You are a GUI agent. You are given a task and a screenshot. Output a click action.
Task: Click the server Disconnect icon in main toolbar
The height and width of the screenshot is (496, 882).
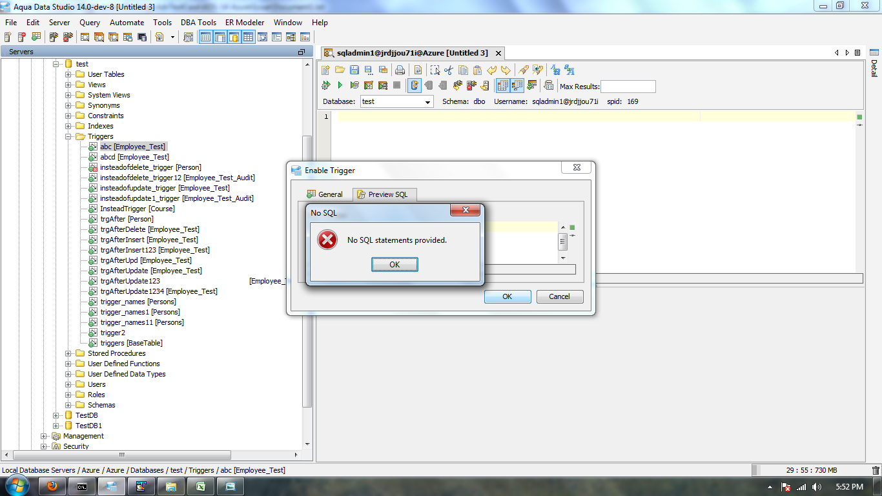click(67, 37)
